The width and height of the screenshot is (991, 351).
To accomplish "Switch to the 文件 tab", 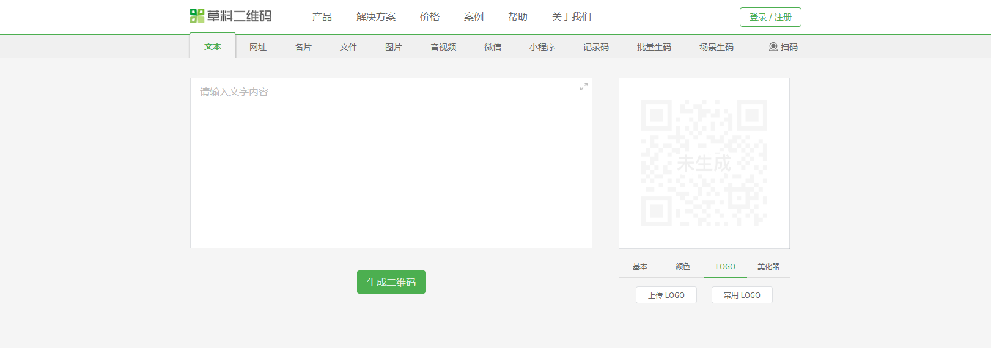I will tap(348, 46).
